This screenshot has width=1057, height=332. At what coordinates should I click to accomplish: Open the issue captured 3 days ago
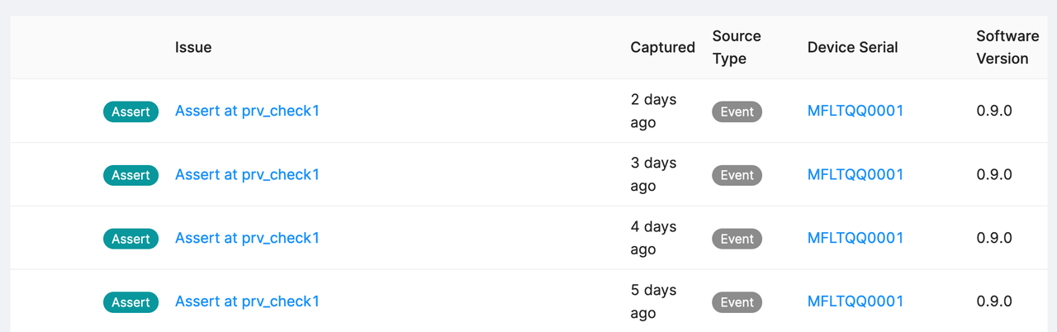(247, 174)
